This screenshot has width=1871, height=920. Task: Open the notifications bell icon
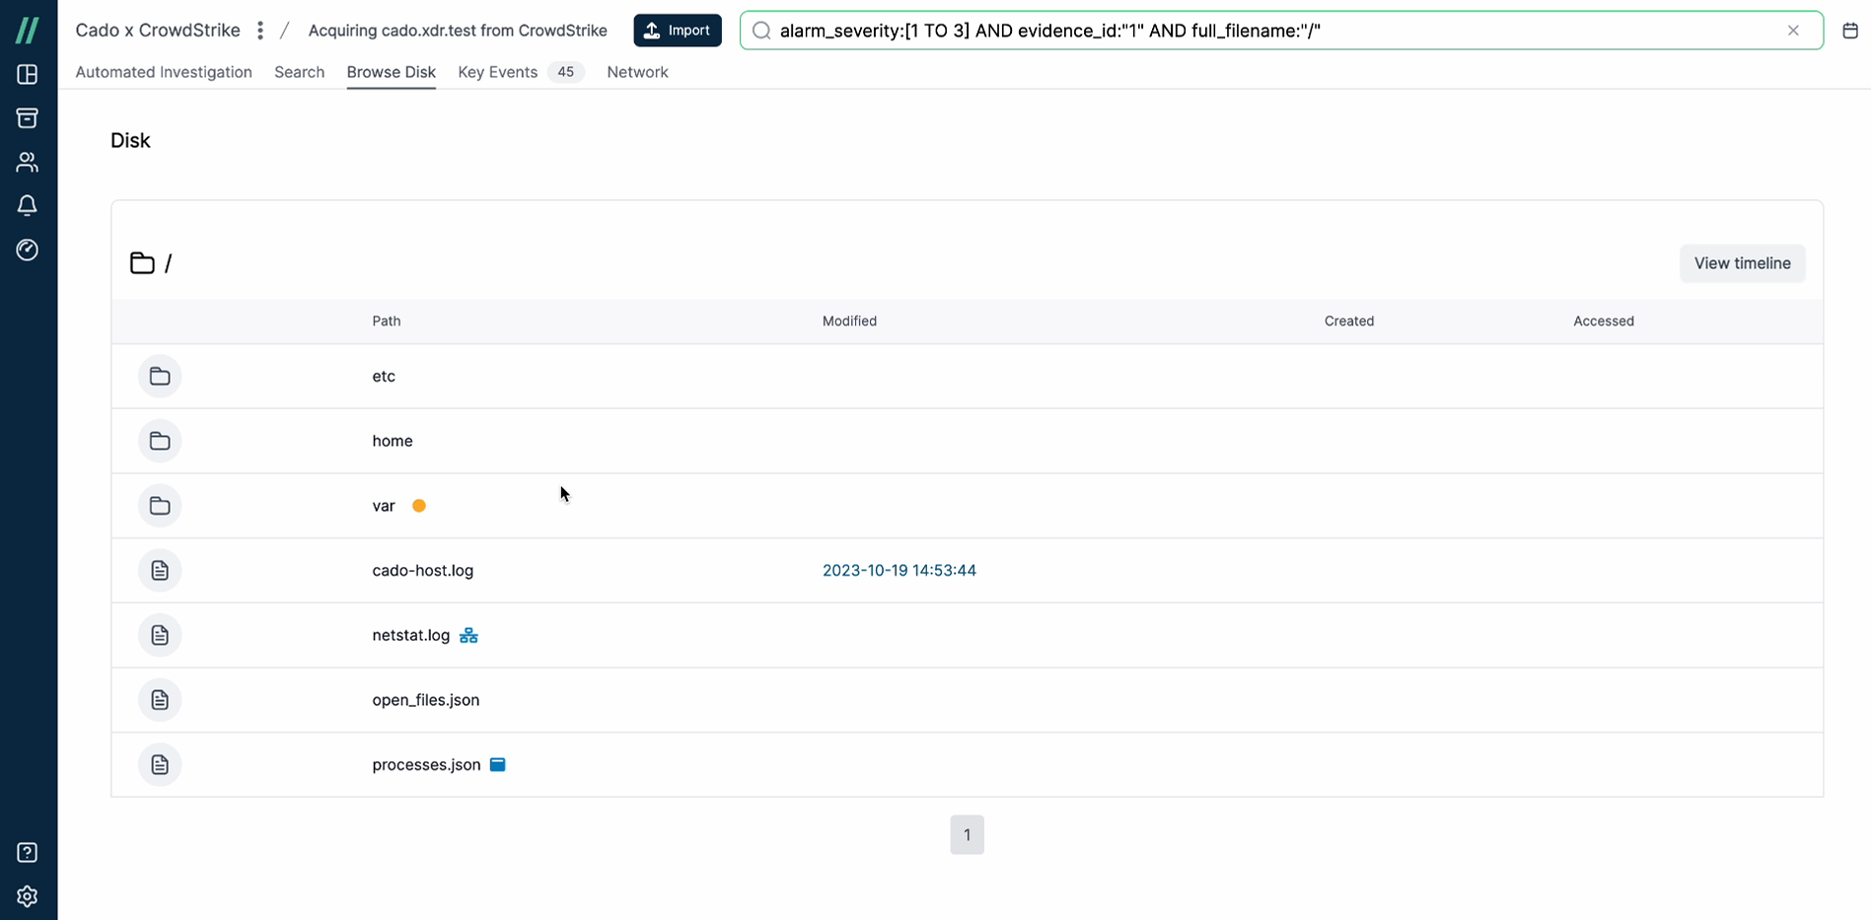click(28, 205)
